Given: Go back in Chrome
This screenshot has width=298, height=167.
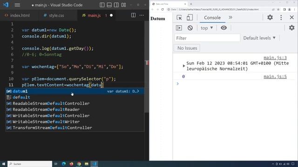Looking at the screenshot, I should (152, 9).
